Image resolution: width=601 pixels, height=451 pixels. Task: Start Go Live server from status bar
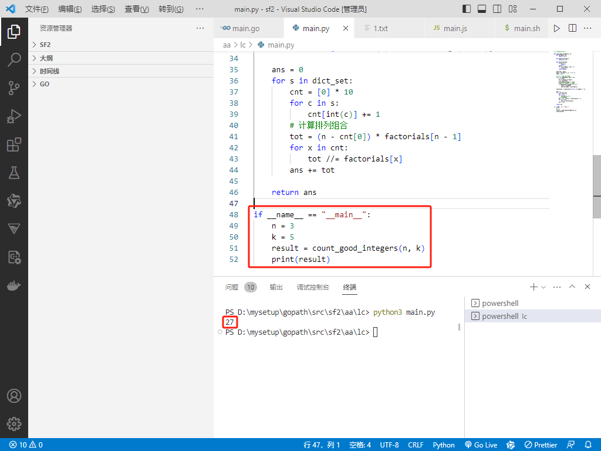481,445
